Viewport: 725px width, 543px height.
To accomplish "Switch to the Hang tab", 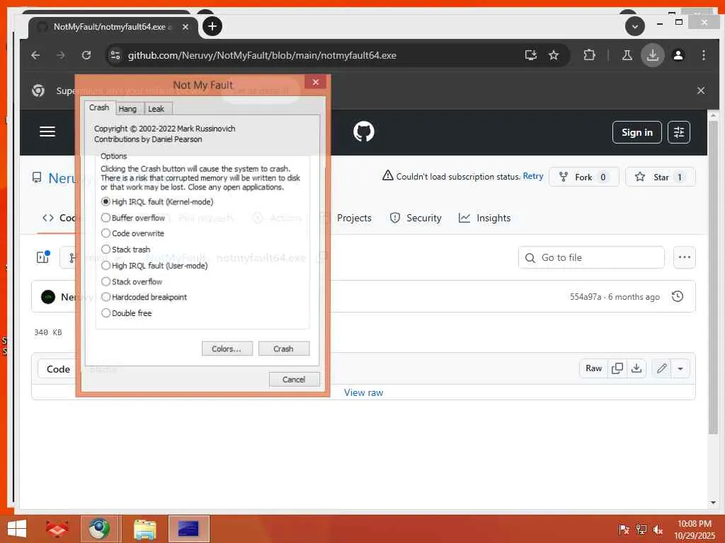I will click(127, 109).
